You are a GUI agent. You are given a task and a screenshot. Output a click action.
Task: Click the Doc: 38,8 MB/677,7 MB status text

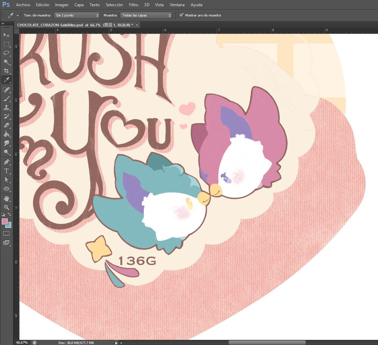76,343
